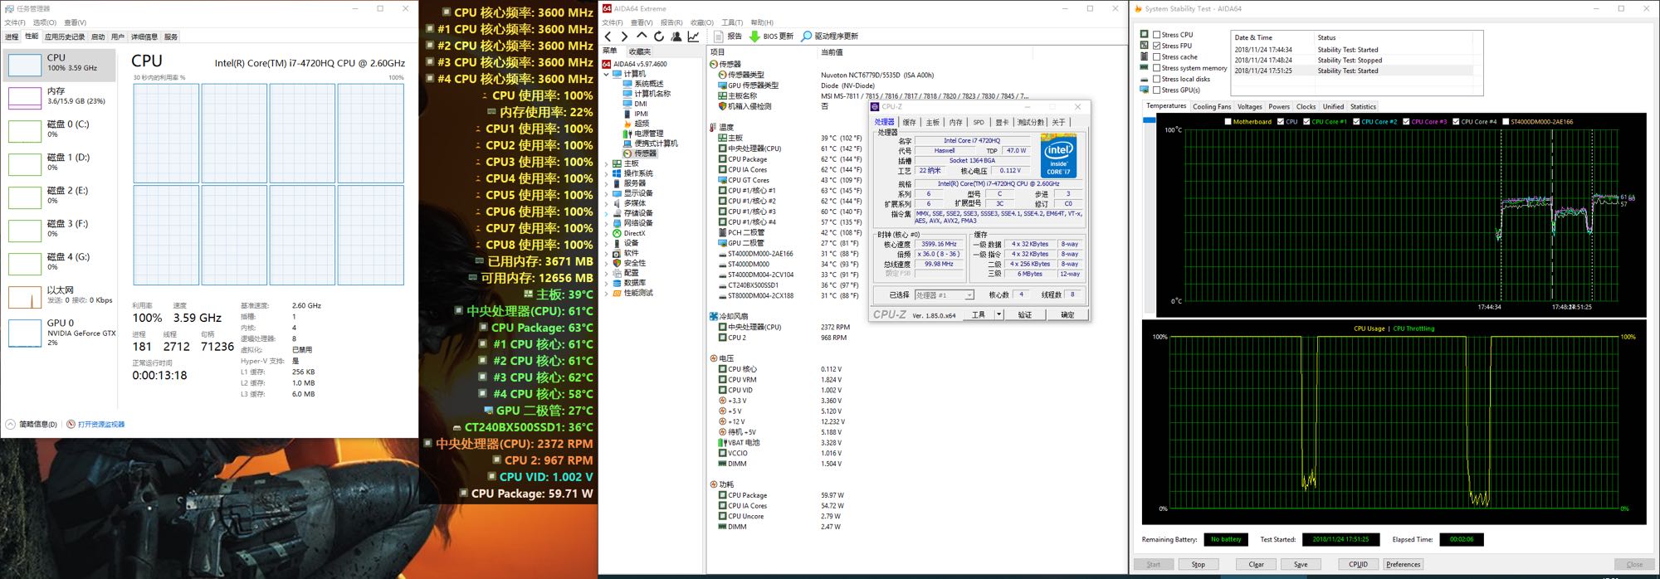This screenshot has width=1660, height=579.
Task: Enable the Stress CPU checkbox
Action: point(1157,35)
